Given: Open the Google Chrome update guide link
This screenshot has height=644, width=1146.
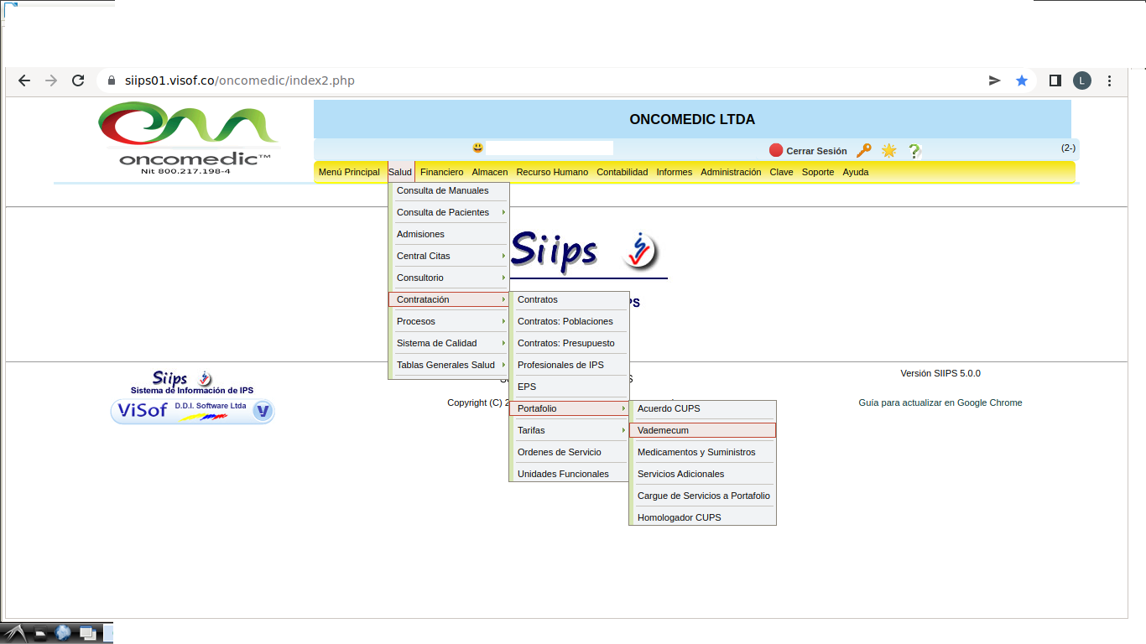Looking at the screenshot, I should 940,402.
